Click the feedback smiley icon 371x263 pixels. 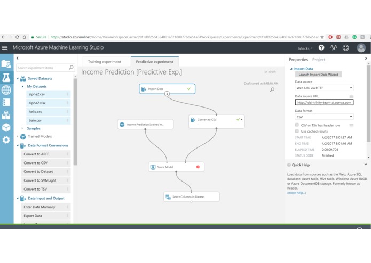click(346, 48)
